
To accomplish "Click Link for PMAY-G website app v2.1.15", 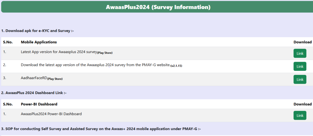I will coord(300,67).
